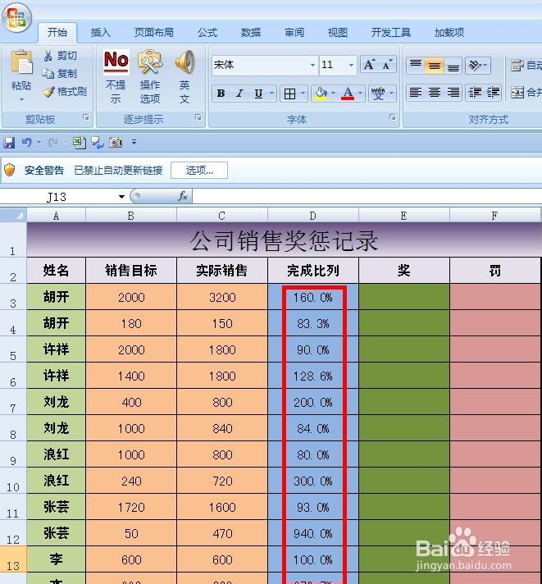This screenshot has height=584, width=542.
Task: Open the 剪贴板 dialog launcher
Action: point(86,117)
